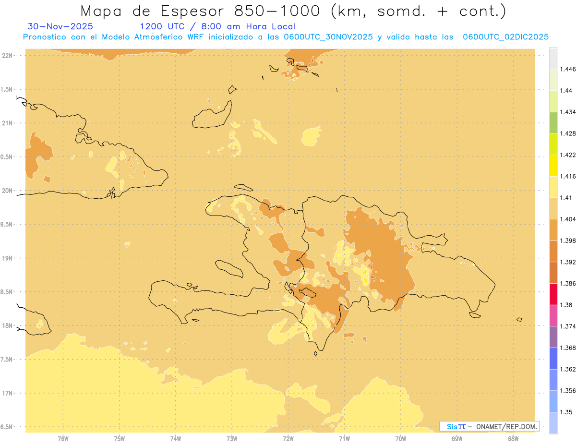This screenshot has width=576, height=445.
Task: Click the 19N latitude axis label
Action: [x=7, y=258]
